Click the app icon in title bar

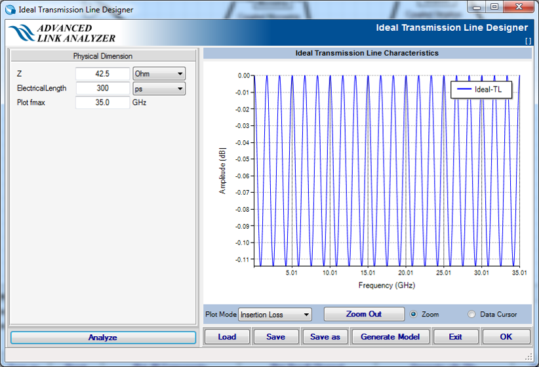tap(10, 10)
